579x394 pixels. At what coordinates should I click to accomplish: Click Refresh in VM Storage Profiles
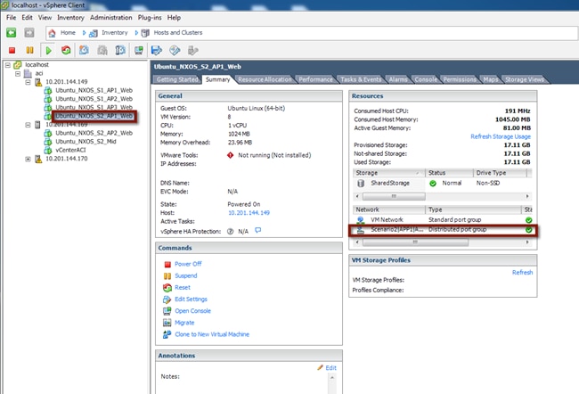pos(522,273)
